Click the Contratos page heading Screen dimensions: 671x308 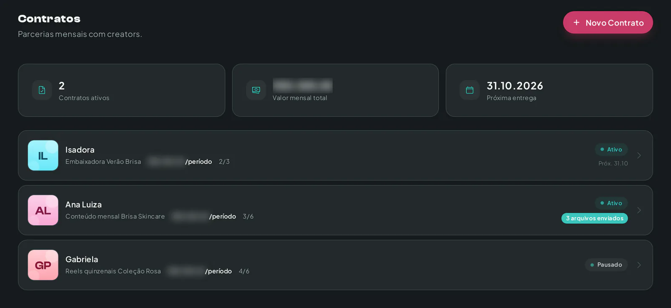[49, 19]
